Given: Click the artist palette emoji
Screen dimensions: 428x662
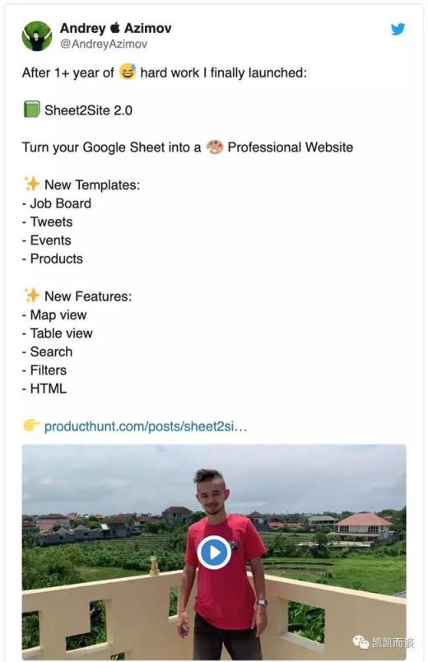Looking at the screenshot, I should pos(215,147).
